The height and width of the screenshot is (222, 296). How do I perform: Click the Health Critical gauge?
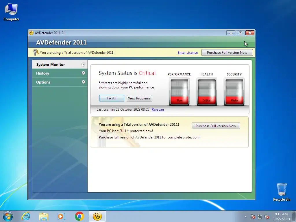tap(207, 92)
